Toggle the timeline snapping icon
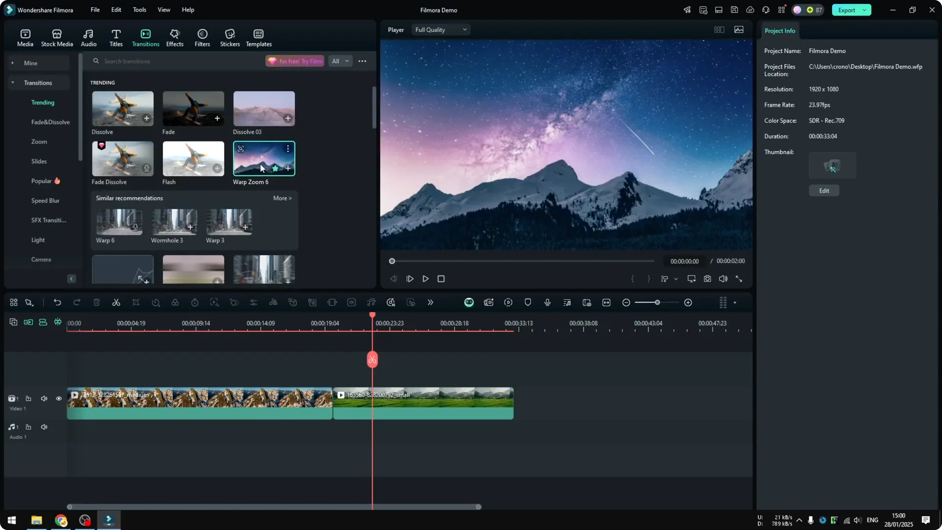Viewport: 942px width, 530px height. (58, 322)
